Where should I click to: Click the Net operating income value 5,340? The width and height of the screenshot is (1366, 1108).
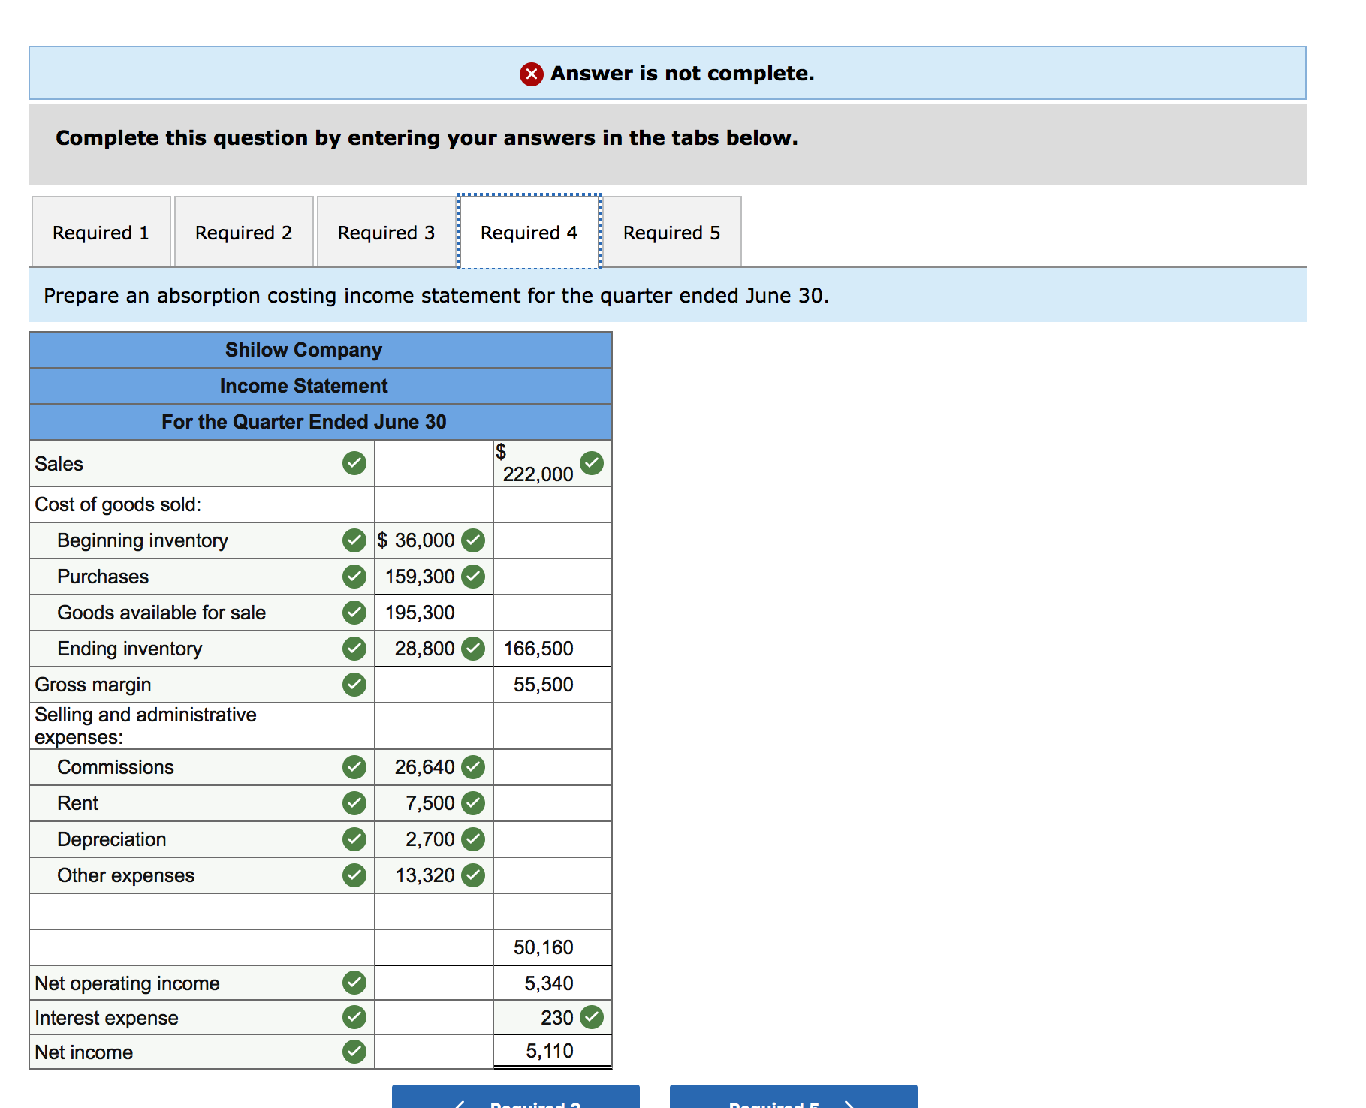552,983
